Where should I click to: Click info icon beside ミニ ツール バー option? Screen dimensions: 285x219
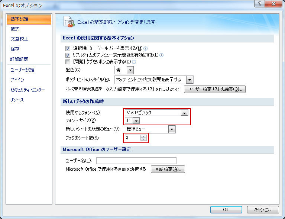[x=145, y=49]
